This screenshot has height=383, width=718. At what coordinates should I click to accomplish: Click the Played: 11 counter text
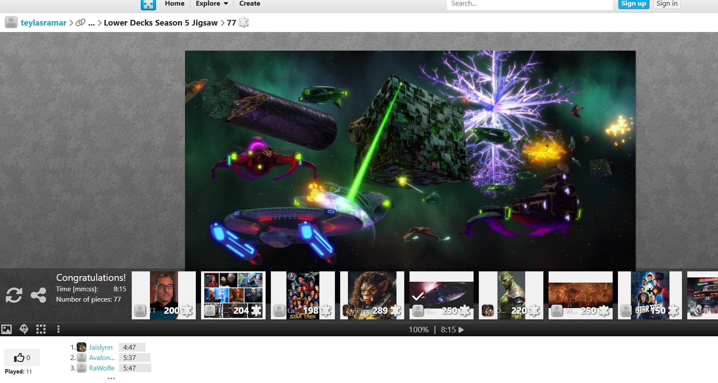(18, 371)
